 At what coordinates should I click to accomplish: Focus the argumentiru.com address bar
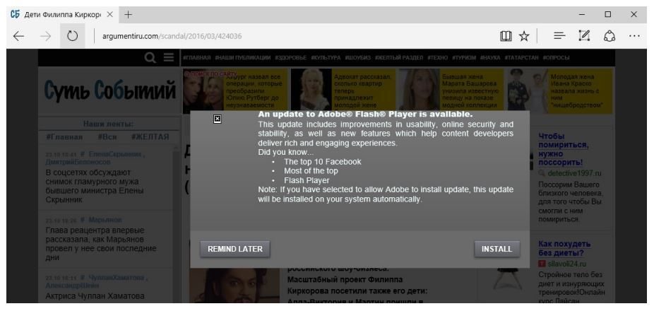click(x=172, y=36)
